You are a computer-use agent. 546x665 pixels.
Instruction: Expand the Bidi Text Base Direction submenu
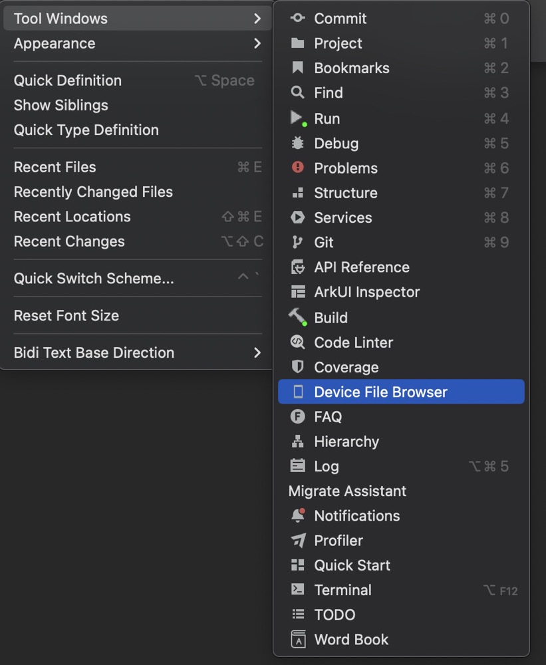tap(138, 352)
